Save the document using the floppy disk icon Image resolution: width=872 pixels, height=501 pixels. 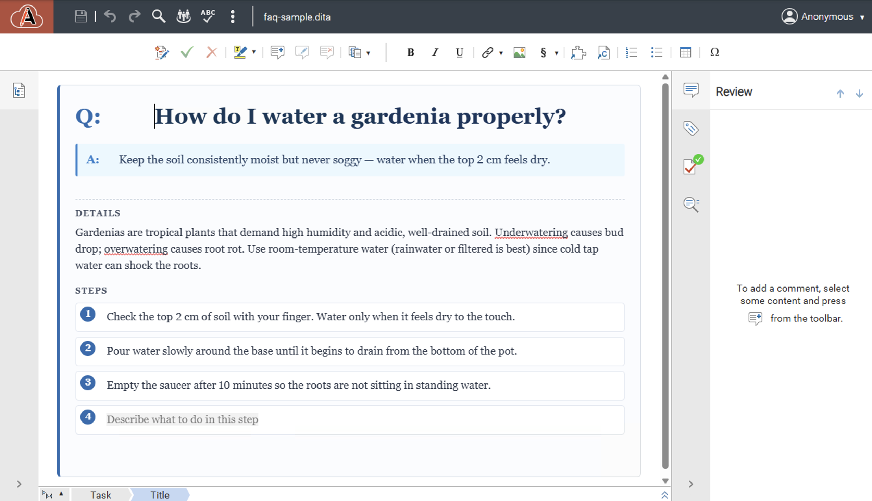(81, 16)
